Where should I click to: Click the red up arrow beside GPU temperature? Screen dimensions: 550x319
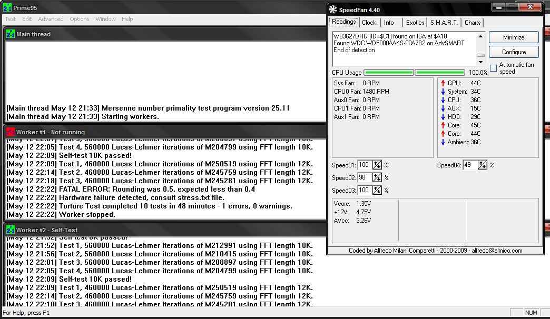[x=443, y=83]
